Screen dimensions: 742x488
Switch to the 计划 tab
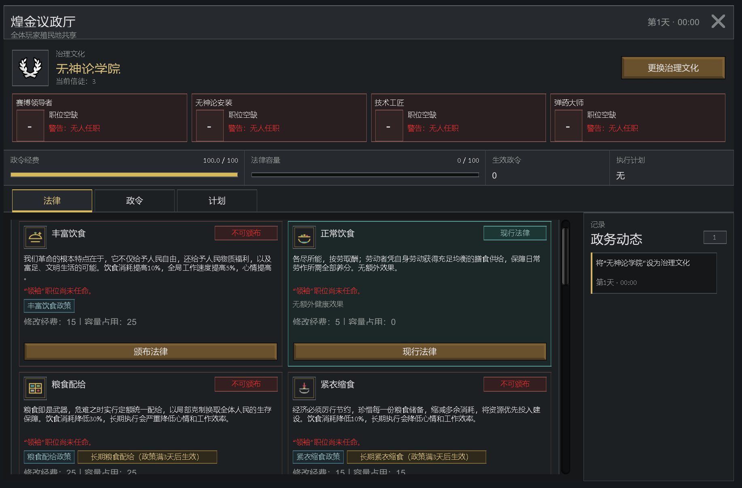(x=217, y=201)
